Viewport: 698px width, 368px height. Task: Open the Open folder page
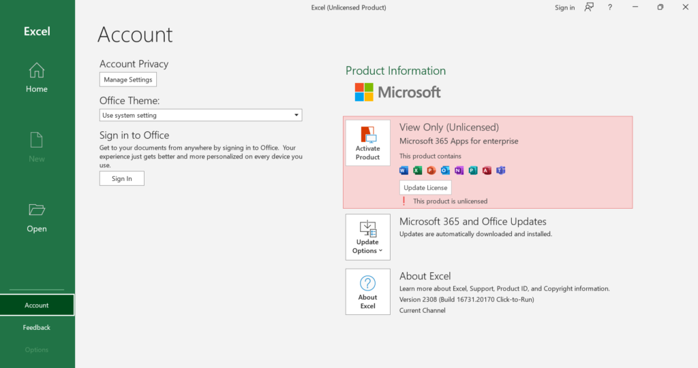click(37, 218)
